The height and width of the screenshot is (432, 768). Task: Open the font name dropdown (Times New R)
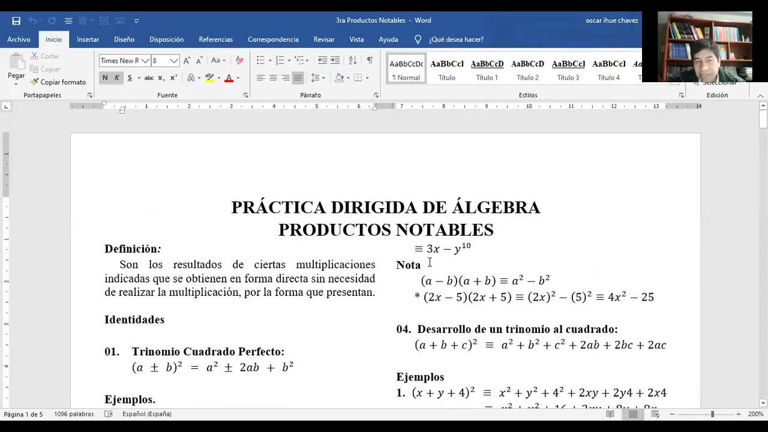pyautogui.click(x=145, y=61)
